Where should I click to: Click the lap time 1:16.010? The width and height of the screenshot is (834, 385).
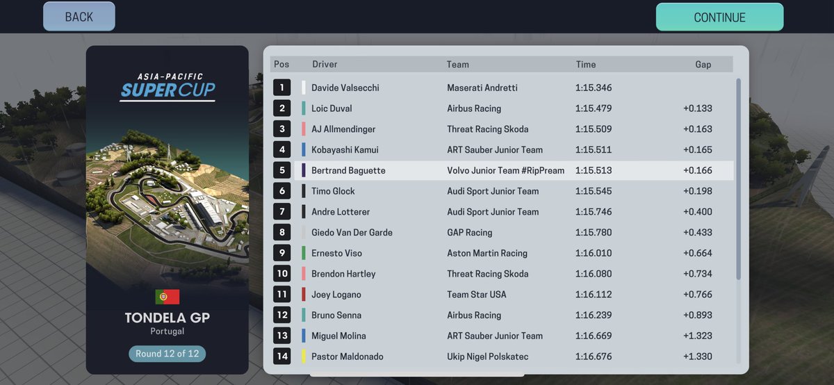(594, 253)
